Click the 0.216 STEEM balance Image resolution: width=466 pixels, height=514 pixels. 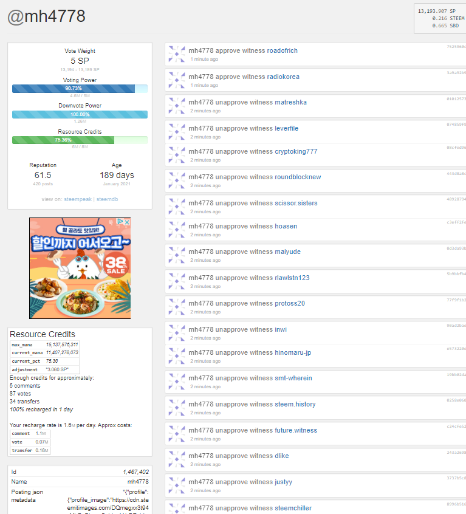coord(448,18)
